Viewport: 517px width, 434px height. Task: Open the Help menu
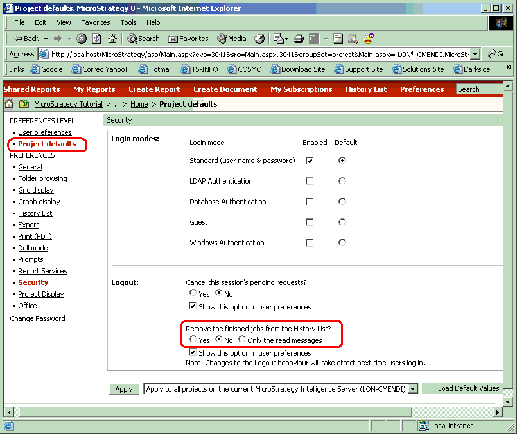(x=153, y=22)
